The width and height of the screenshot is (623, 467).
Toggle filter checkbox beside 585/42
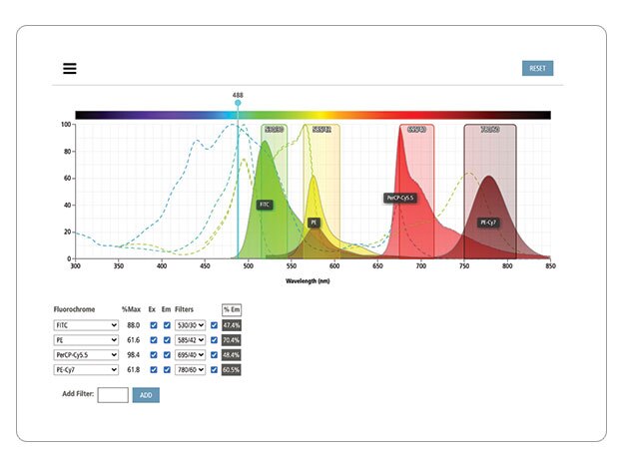pyautogui.click(x=214, y=340)
